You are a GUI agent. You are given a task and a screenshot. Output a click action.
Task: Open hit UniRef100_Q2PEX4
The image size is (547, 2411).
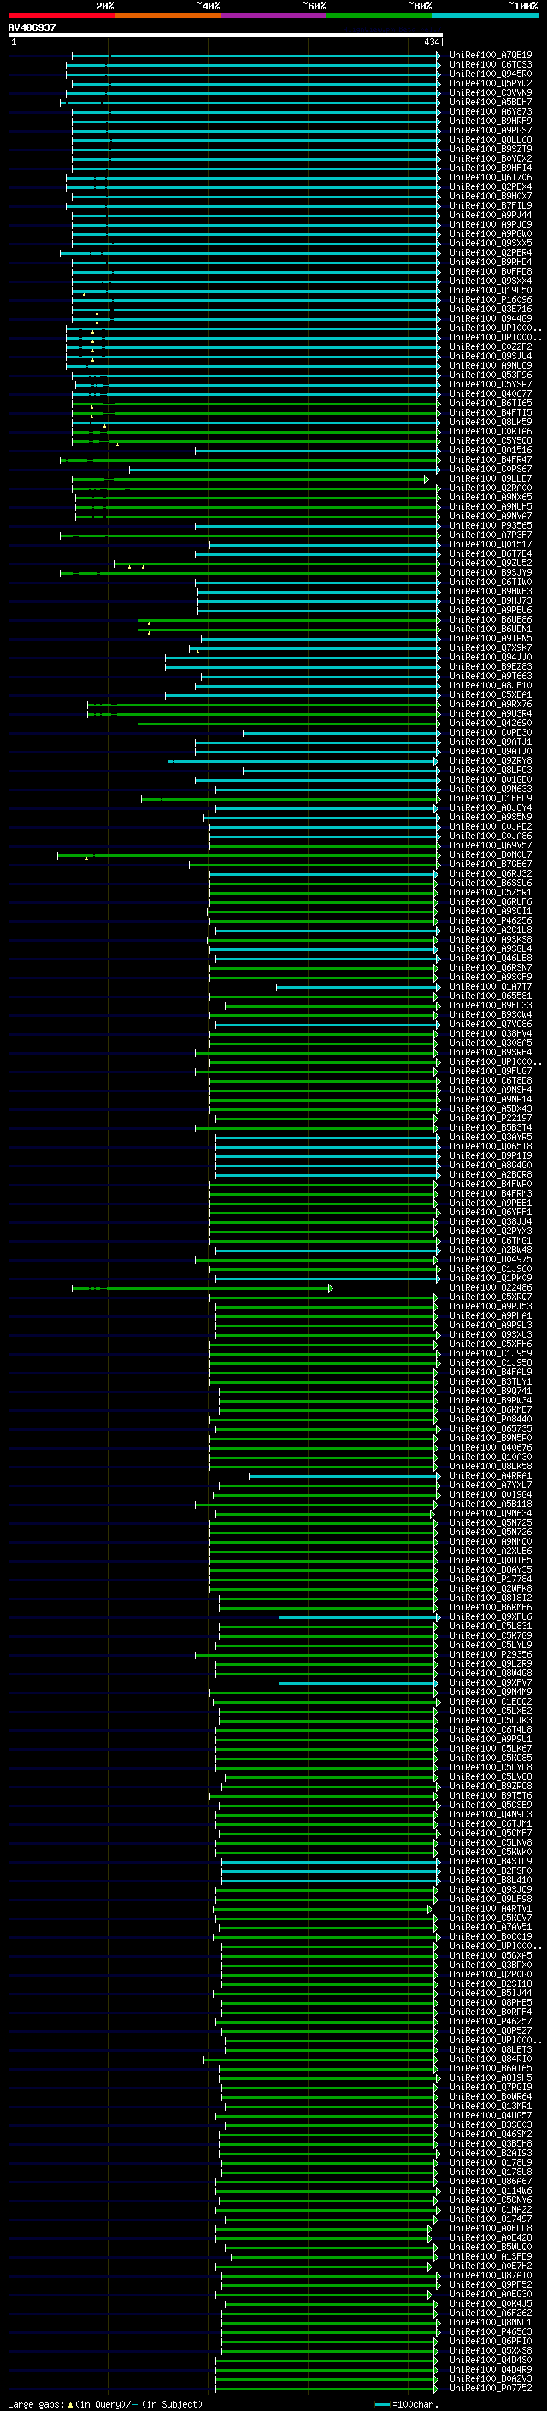490,186
